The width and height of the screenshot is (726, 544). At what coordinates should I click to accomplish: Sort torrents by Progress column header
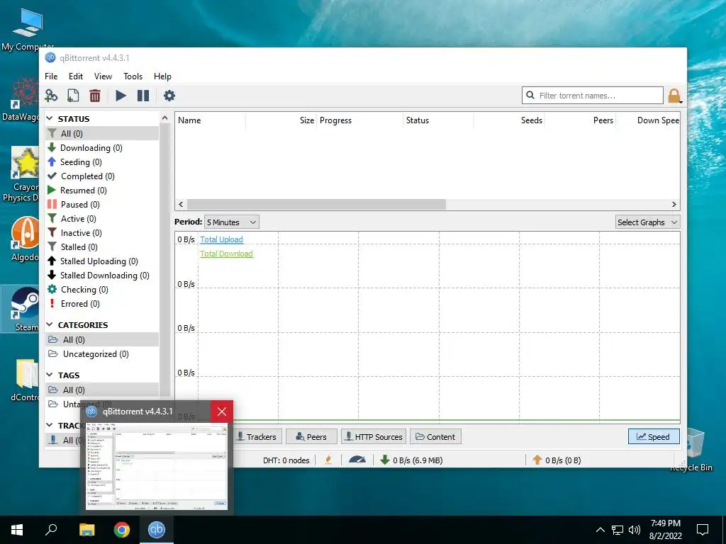pos(359,120)
